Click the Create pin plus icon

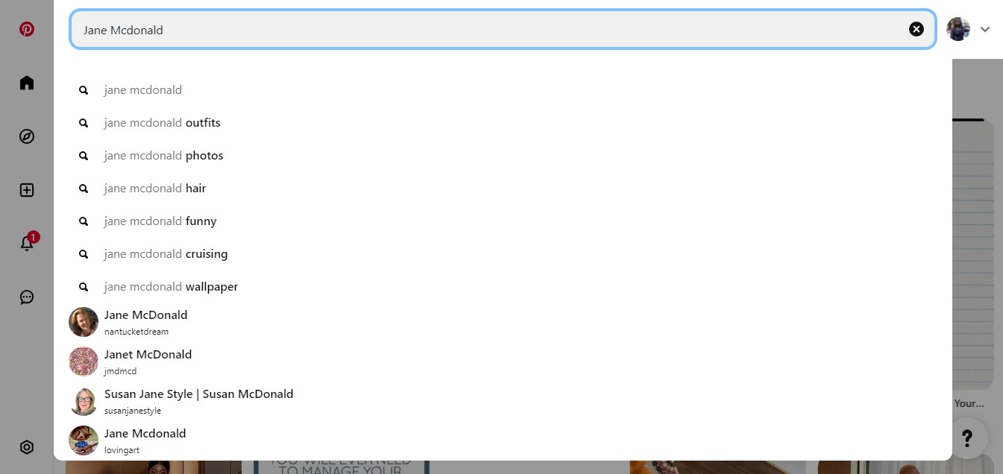tap(27, 190)
